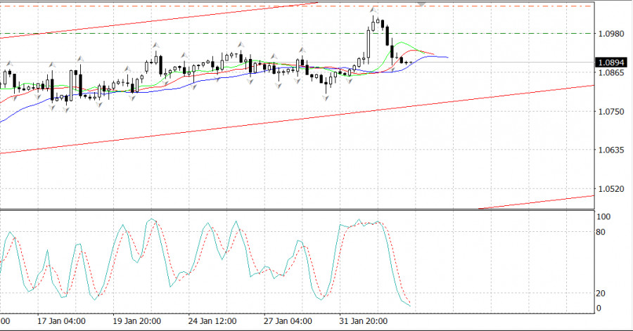
Task: Select the fractal arrow below the lowest late-January candle
Action: (x=326, y=98)
